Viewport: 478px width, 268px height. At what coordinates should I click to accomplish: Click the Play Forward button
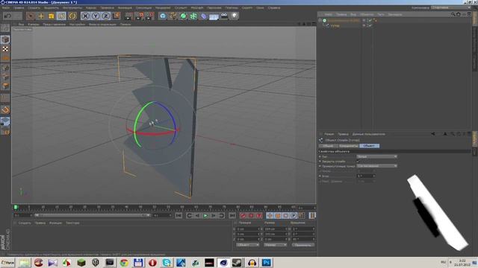click(x=205, y=215)
